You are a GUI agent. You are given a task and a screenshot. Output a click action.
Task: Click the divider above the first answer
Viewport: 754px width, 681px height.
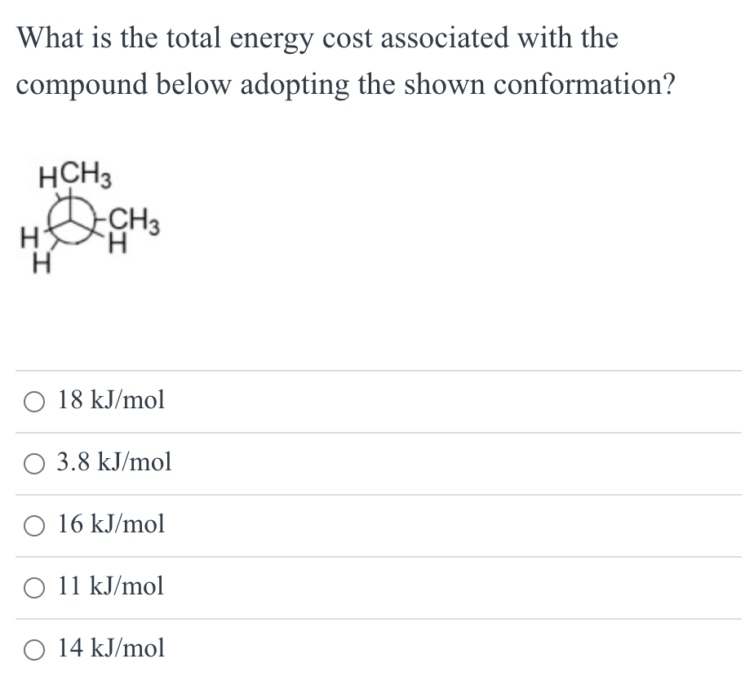(x=377, y=370)
